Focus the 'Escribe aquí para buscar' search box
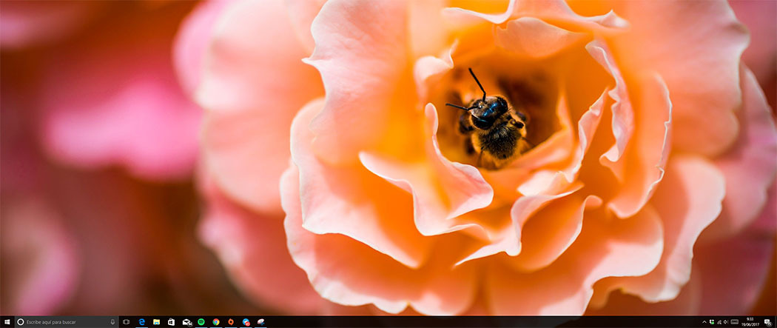This screenshot has width=777, height=328. [67, 322]
